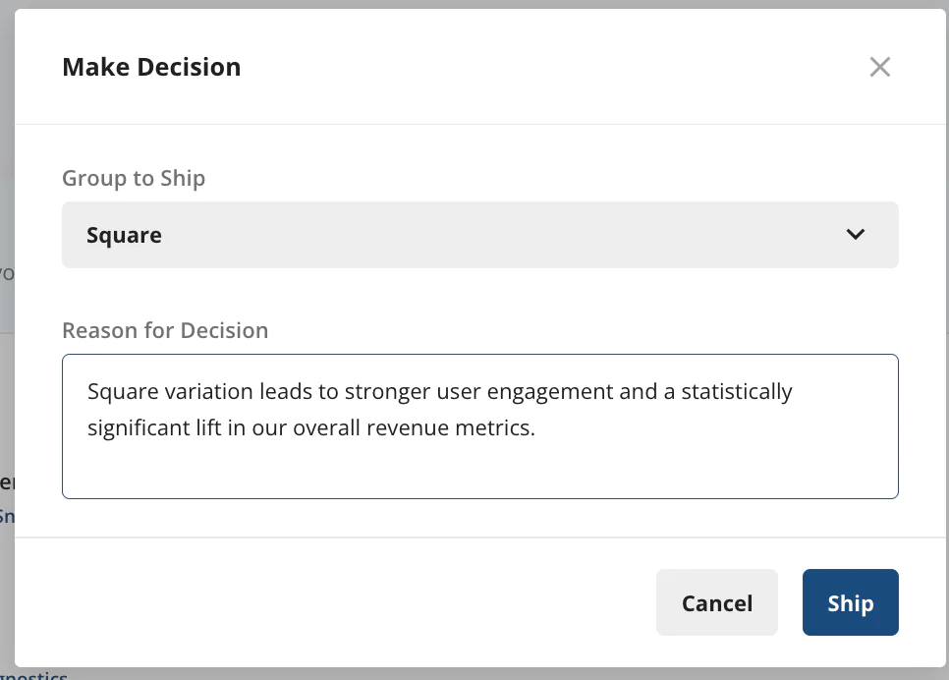Confirm with the Ship button

point(850,602)
